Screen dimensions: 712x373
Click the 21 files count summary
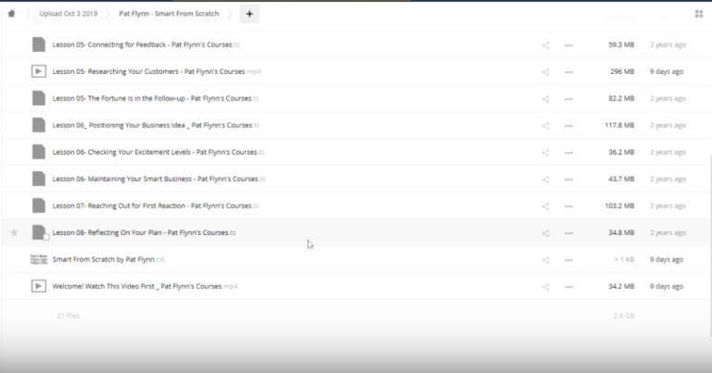(x=68, y=316)
